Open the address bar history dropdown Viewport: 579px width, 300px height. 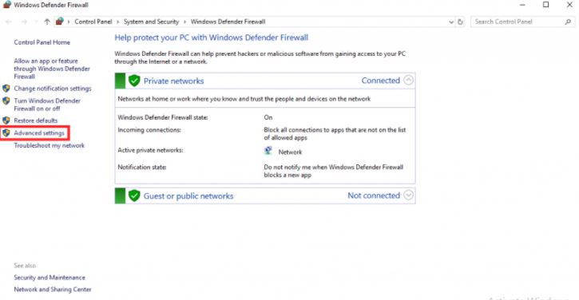(x=451, y=22)
